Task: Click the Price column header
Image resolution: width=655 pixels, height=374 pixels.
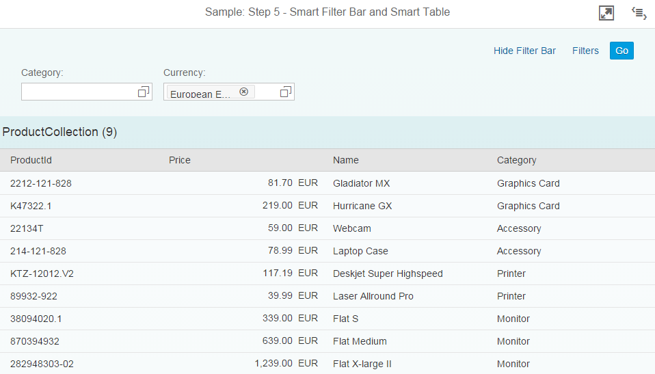Action: 180,160
